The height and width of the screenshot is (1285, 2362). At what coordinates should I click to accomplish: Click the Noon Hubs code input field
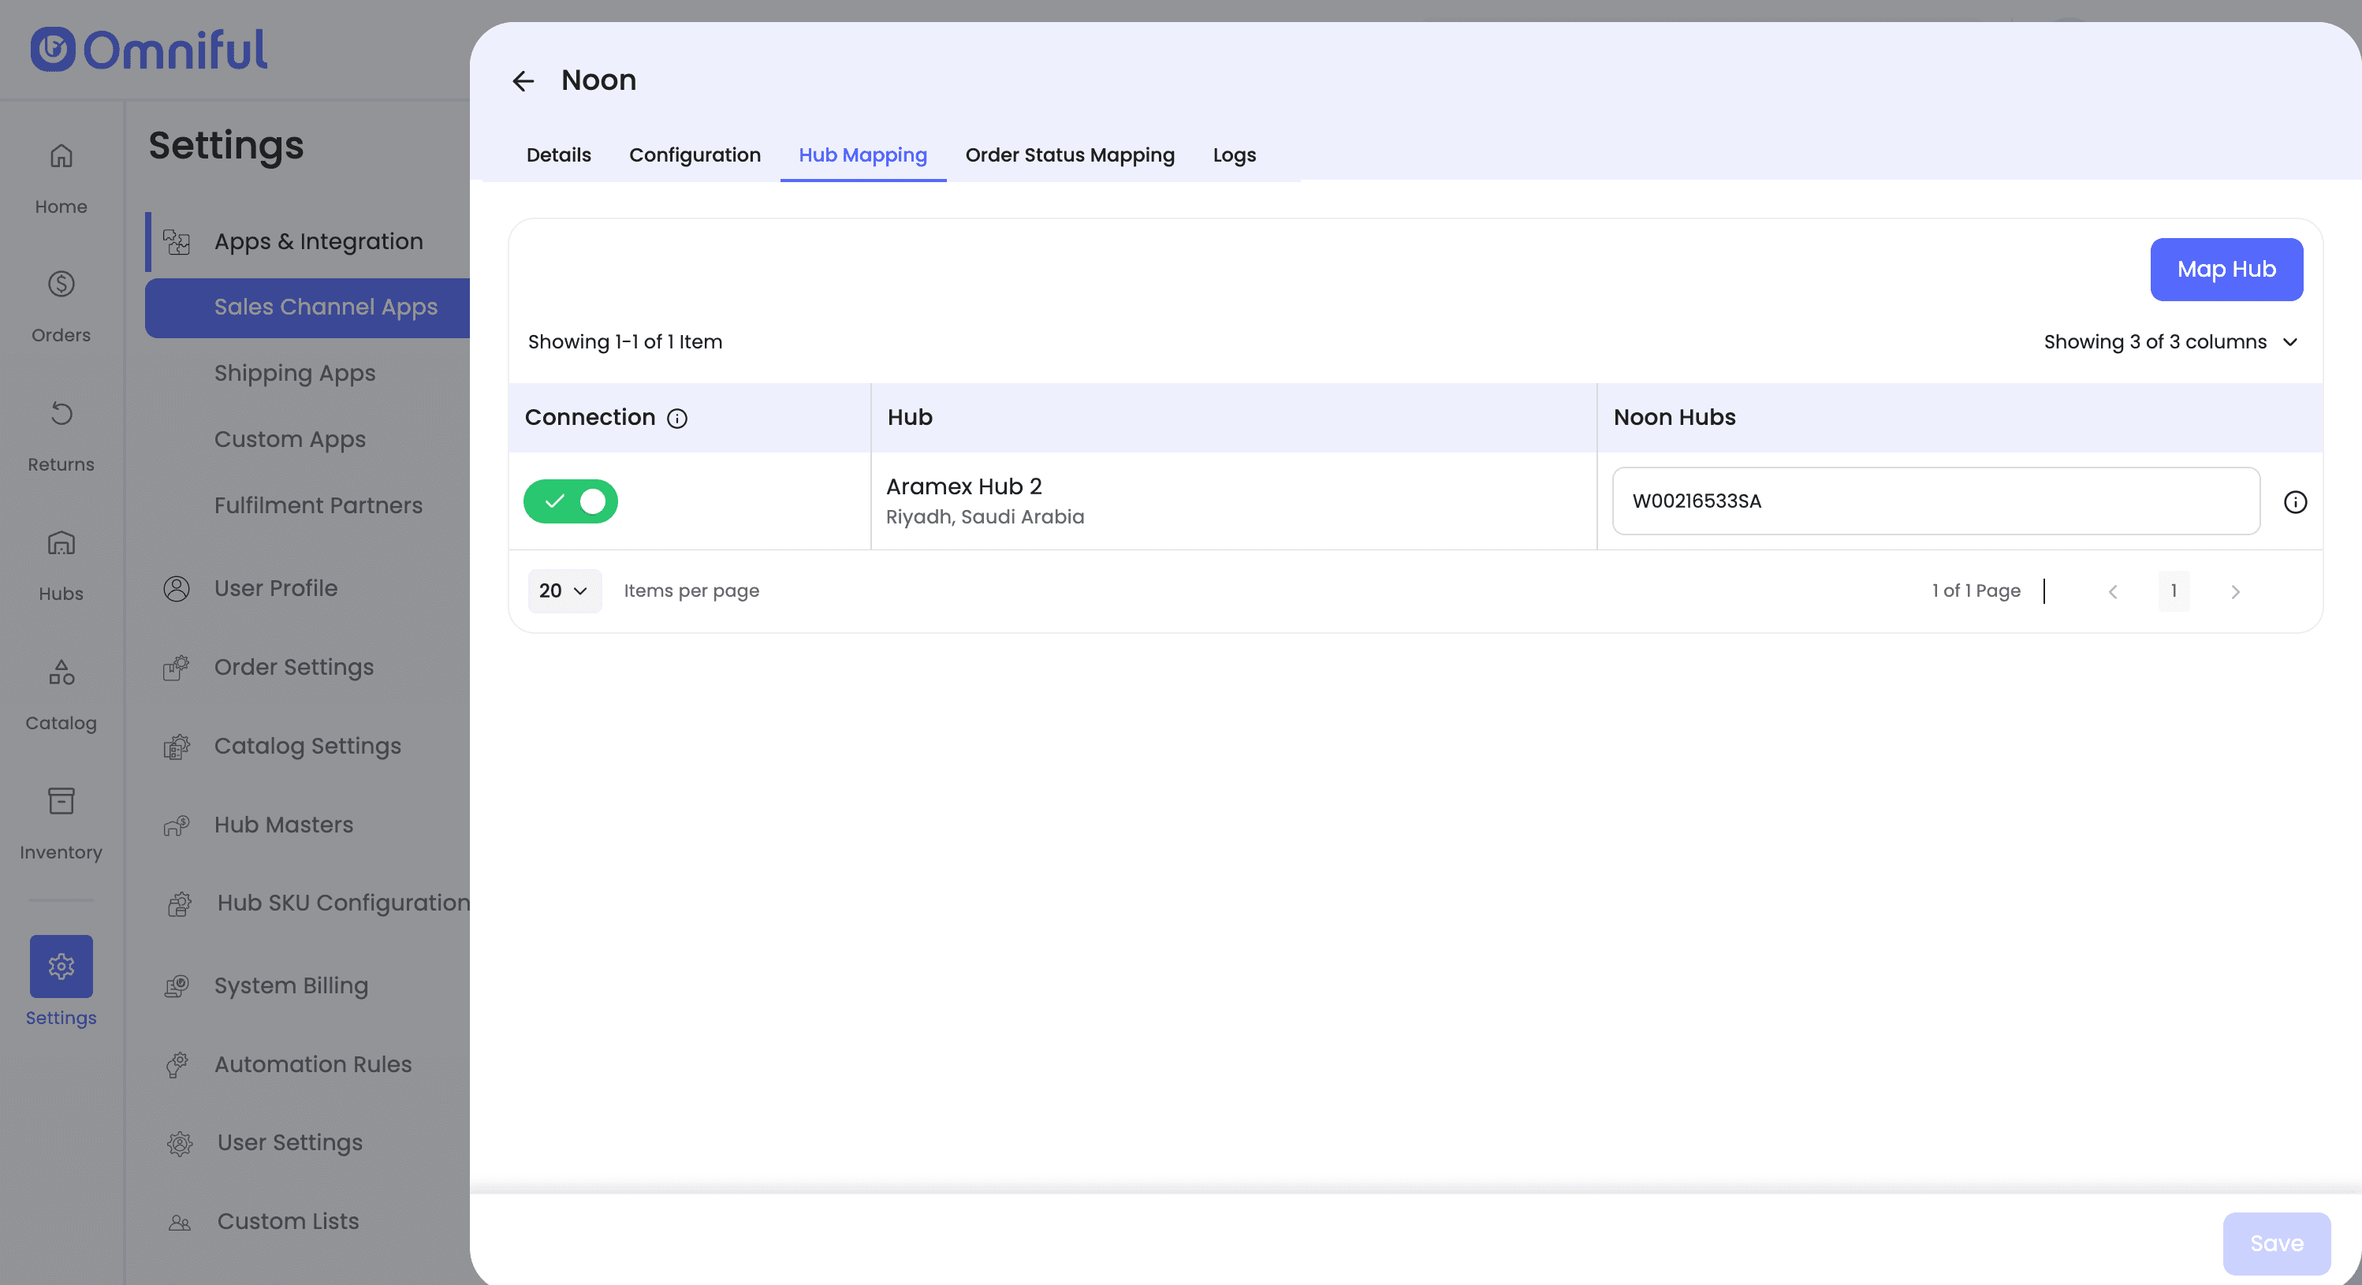click(1935, 501)
